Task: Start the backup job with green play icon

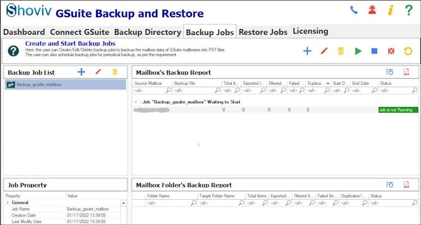Action: pos(358,51)
